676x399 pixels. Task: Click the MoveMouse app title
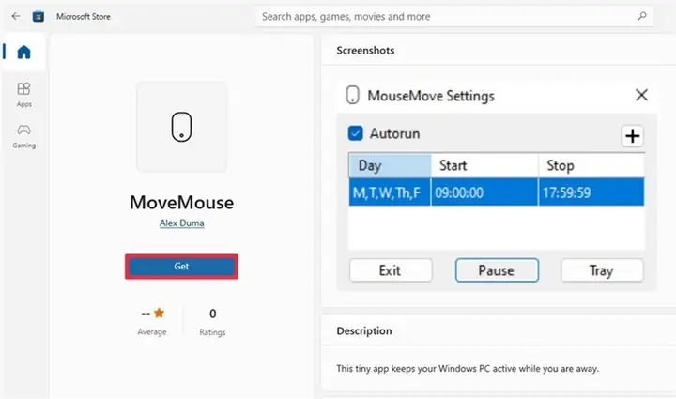(x=181, y=203)
